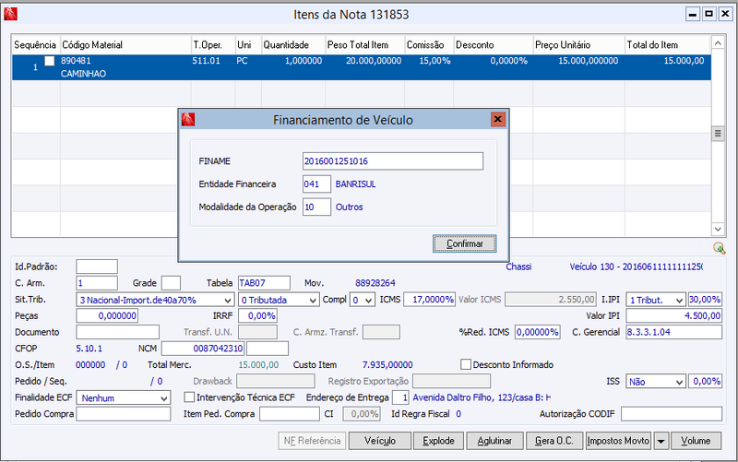
Task: Click scroll up arrow of items grid
Action: (718, 43)
